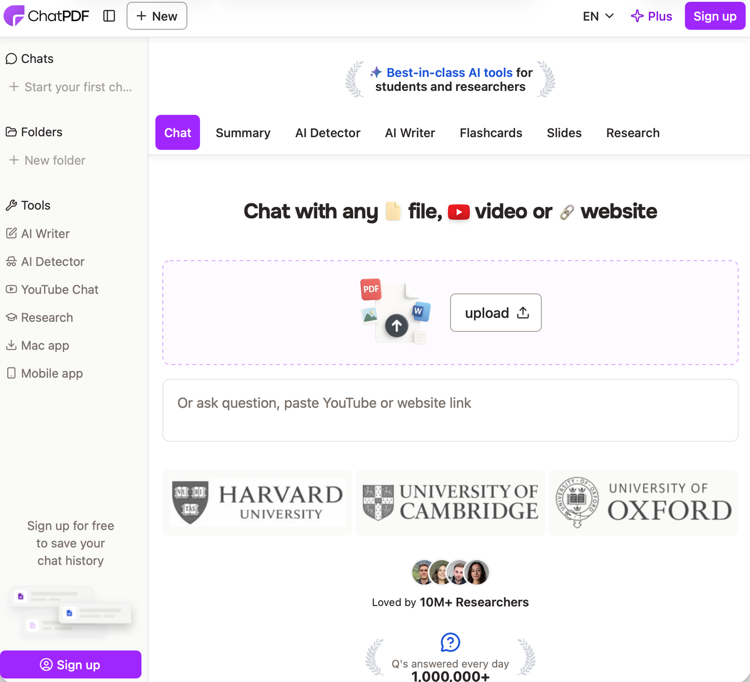
Task: Click the Chats speech bubble icon
Action: coord(11,59)
